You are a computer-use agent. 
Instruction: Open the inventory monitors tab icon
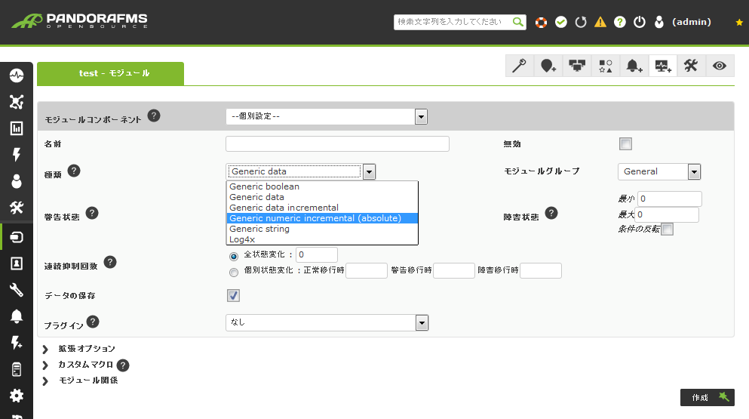coord(577,66)
